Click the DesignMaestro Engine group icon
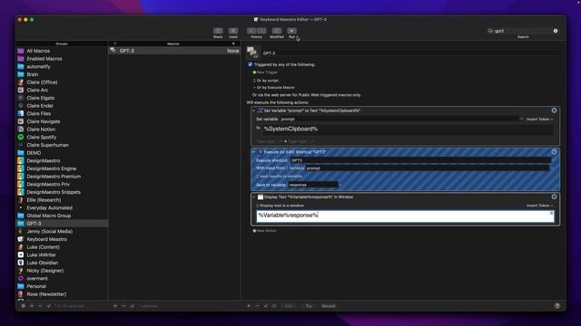 [21, 168]
